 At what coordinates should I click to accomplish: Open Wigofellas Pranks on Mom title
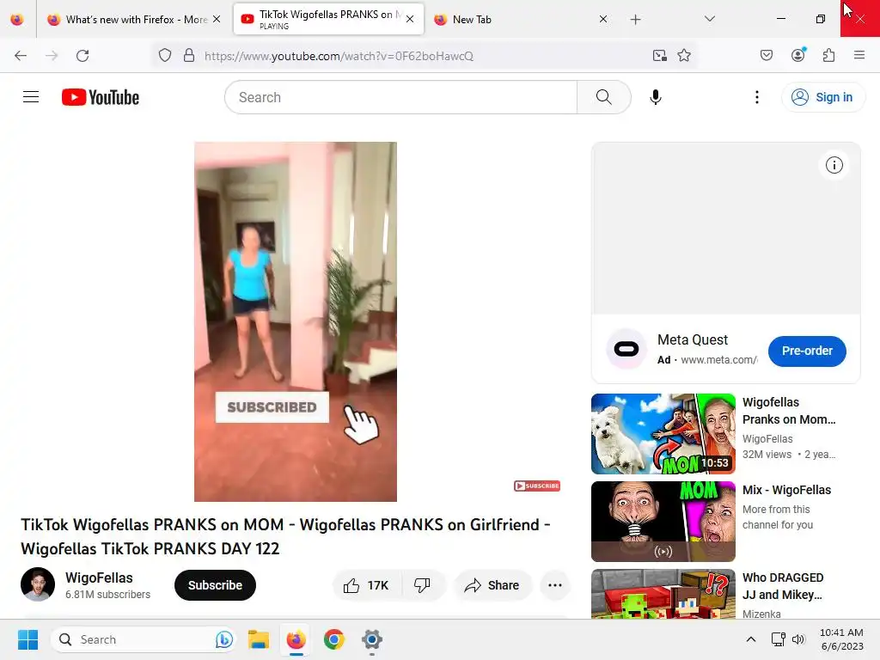coord(789,411)
